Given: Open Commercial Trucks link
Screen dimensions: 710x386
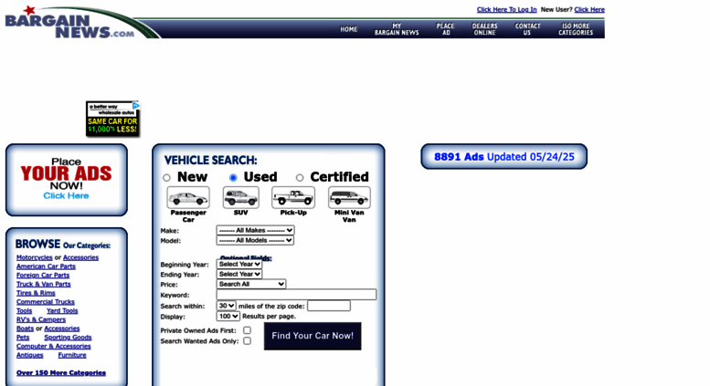Looking at the screenshot, I should [46, 302].
